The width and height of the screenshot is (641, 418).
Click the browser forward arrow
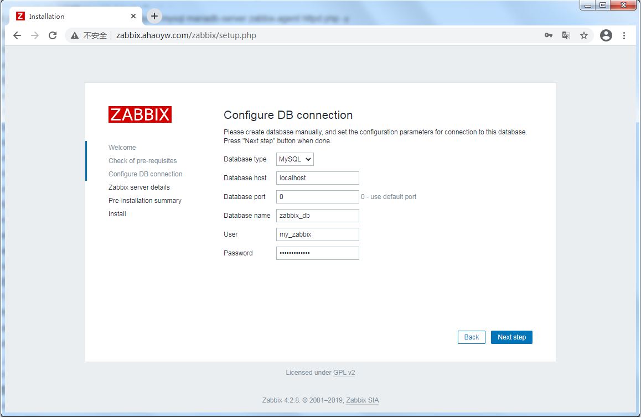(x=35, y=35)
